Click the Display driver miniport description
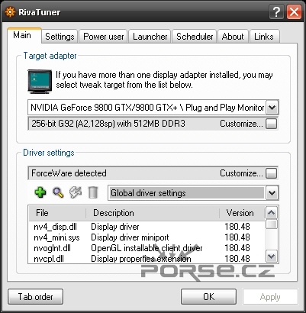Viewport: 306px width, 313px height. point(130,237)
